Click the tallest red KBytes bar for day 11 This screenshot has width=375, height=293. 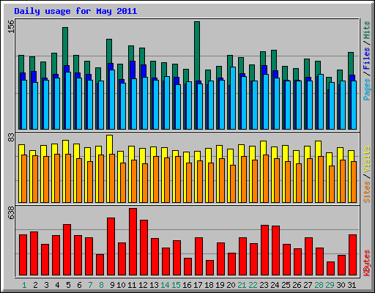click(133, 242)
